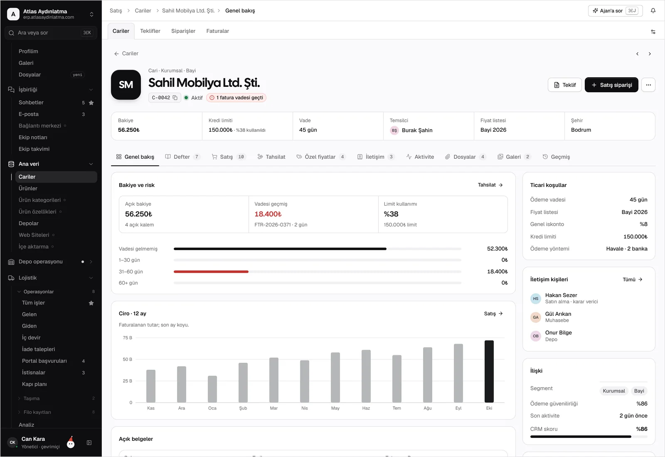Click the star beside Tüm işler
The height and width of the screenshot is (457, 665).
(91, 303)
